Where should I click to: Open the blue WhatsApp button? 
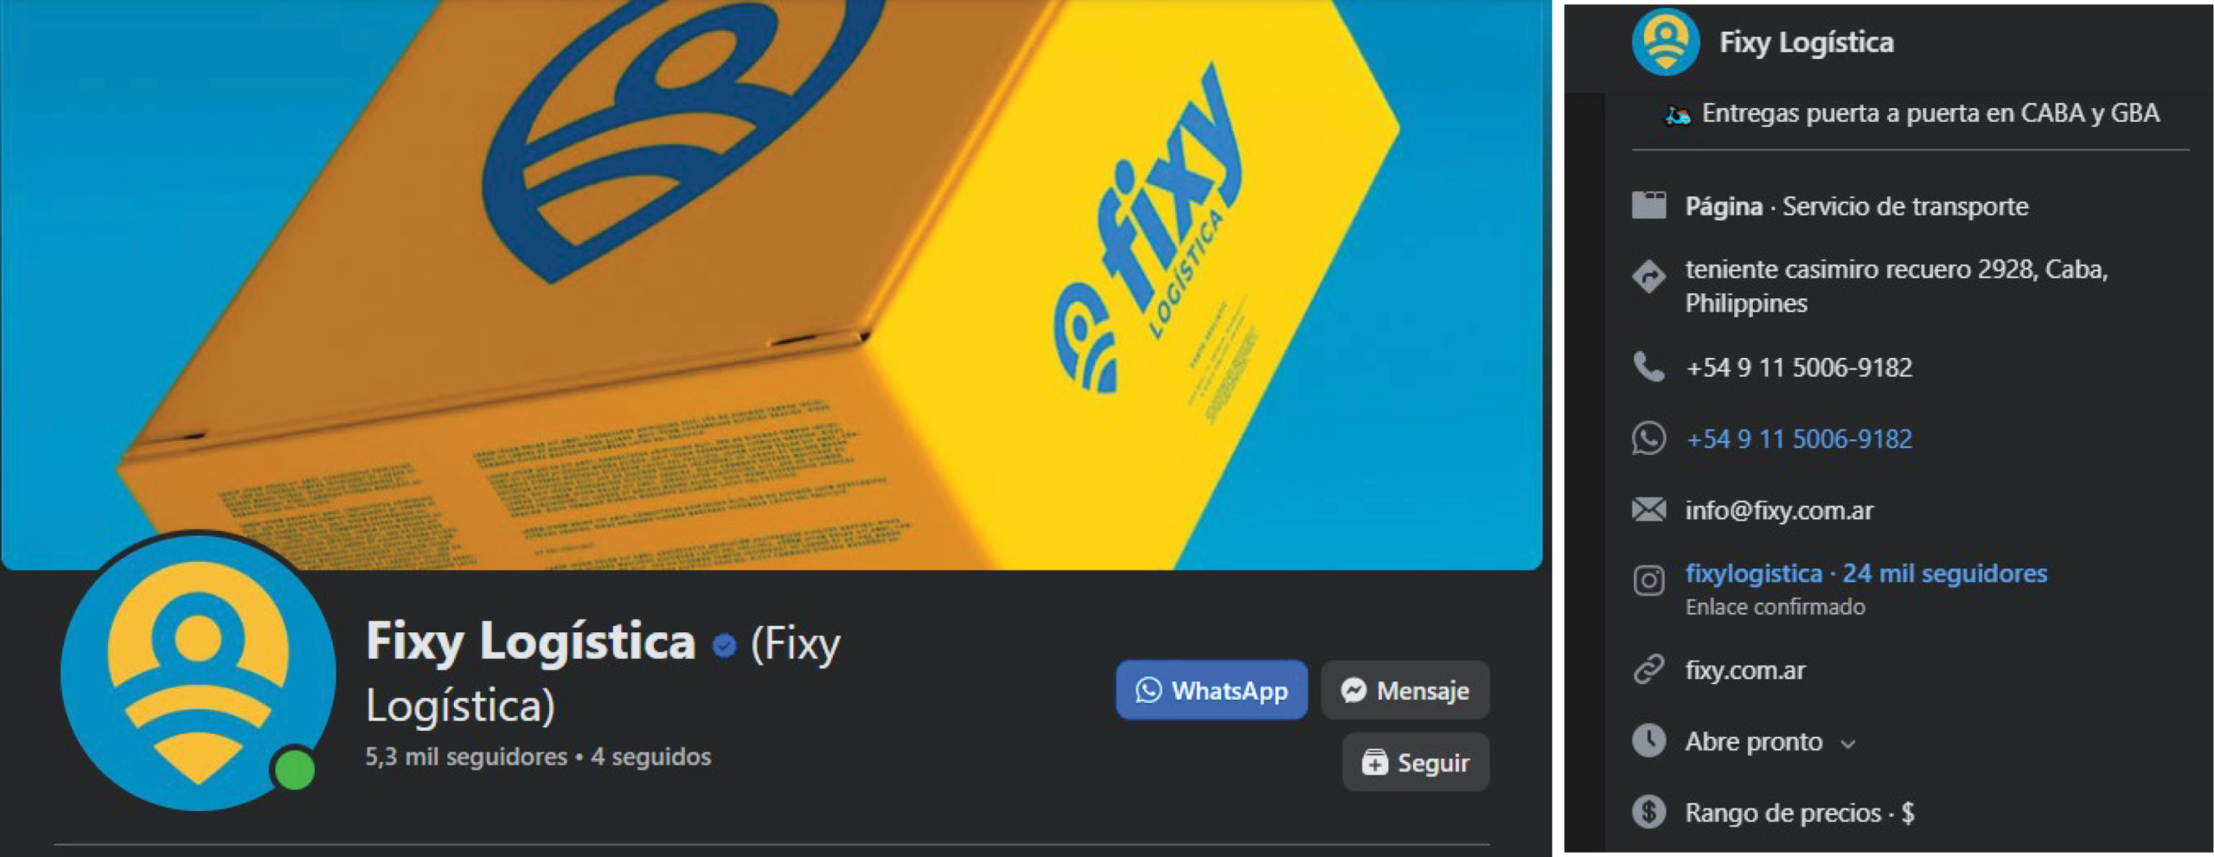click(1212, 690)
